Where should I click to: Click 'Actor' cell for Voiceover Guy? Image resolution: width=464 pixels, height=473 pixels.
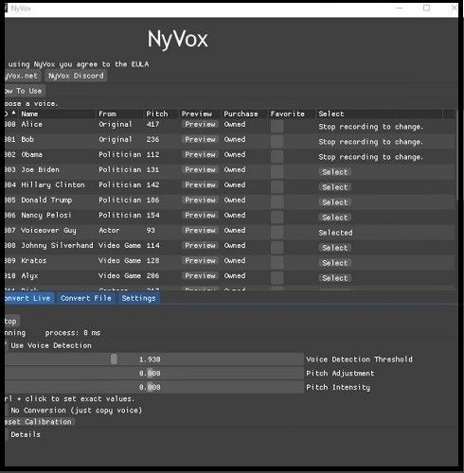(x=109, y=230)
